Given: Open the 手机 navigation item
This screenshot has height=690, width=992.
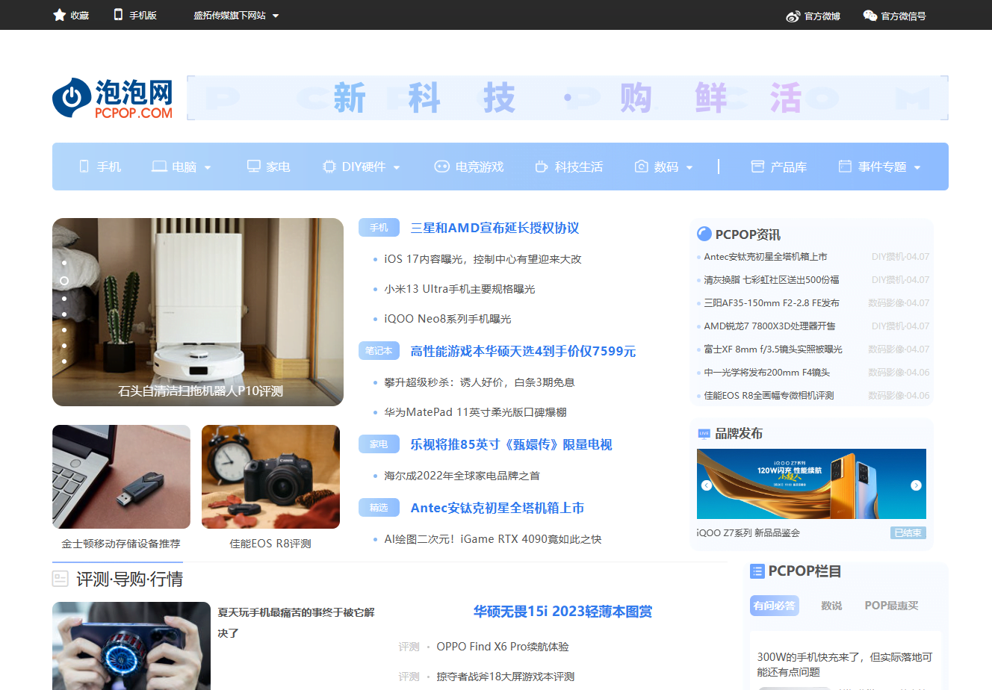Looking at the screenshot, I should pos(108,167).
